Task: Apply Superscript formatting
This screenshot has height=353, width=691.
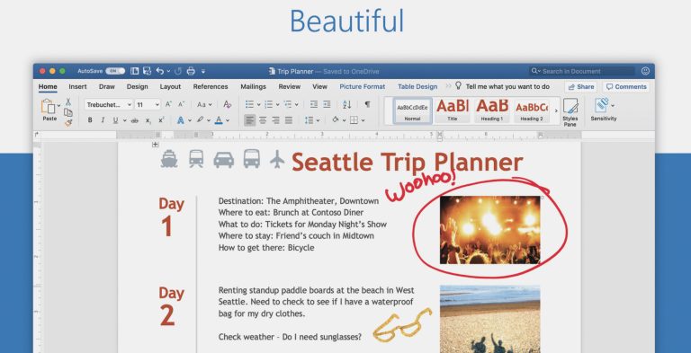Action: tap(161, 120)
